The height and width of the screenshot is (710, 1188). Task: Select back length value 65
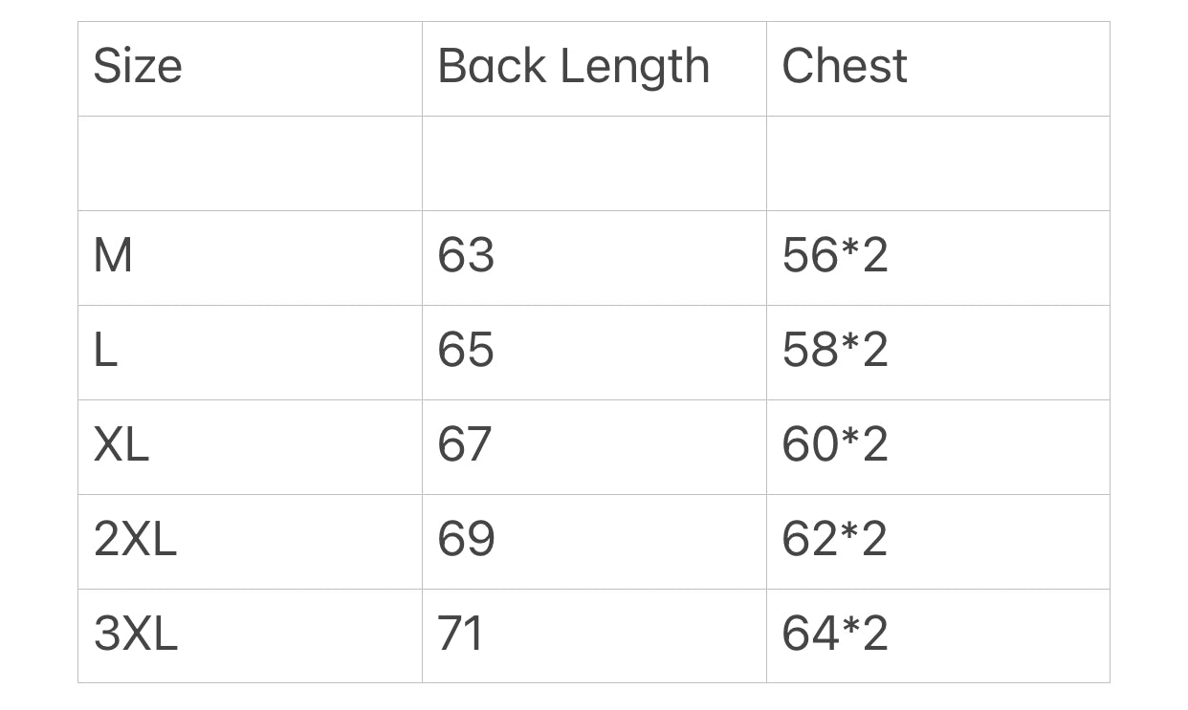click(466, 351)
